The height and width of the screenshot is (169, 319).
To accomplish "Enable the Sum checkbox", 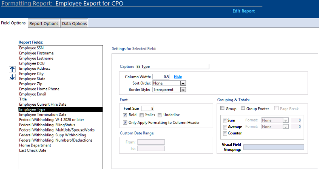I will [225, 121].
